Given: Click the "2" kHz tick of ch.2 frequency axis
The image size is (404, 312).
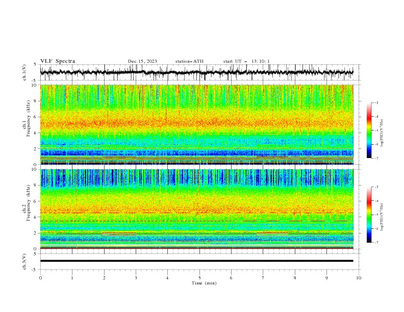Looking at the screenshot, I should click(x=36, y=233).
